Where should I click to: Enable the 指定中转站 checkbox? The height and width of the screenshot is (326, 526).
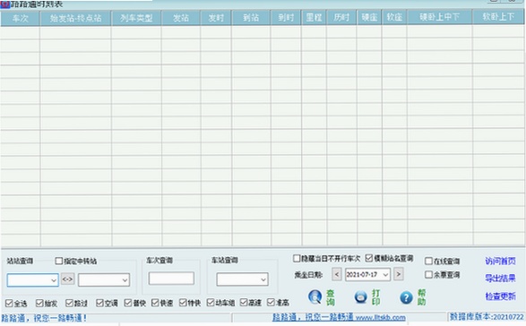[x=59, y=261]
